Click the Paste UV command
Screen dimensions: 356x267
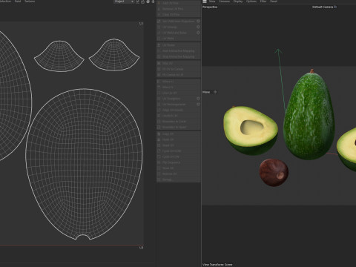(x=179, y=139)
